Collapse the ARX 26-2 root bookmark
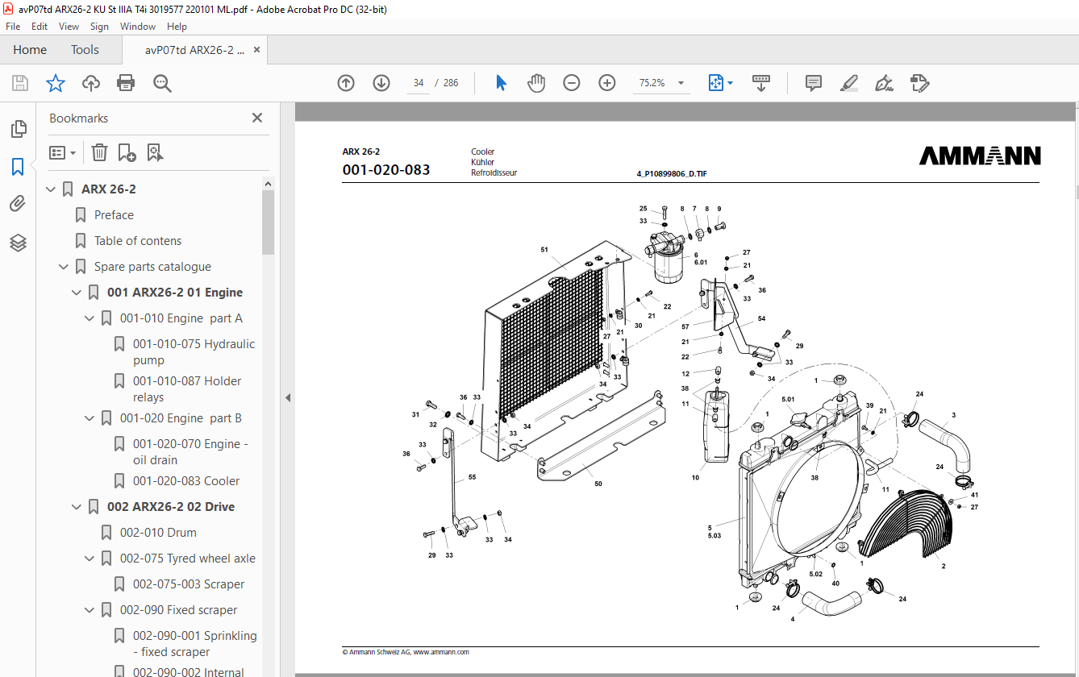 51,189
